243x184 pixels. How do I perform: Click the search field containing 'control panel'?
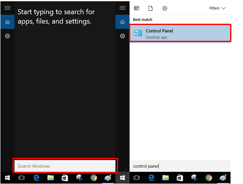180,166
